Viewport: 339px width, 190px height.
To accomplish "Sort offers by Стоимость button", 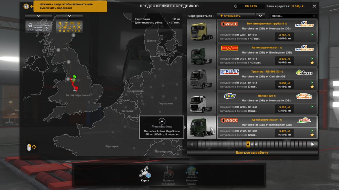I will pyautogui.click(x=236, y=16).
